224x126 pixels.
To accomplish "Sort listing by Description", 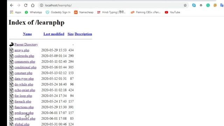I will point(83,34).
